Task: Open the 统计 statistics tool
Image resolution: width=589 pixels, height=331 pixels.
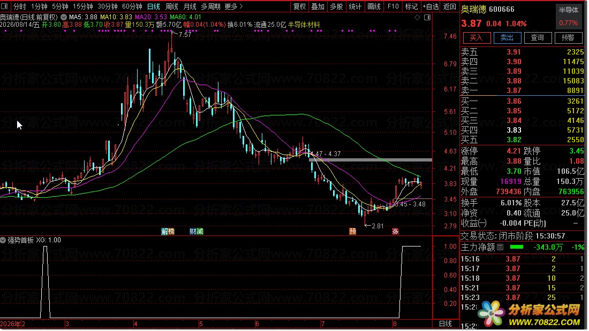Action: click(x=355, y=6)
